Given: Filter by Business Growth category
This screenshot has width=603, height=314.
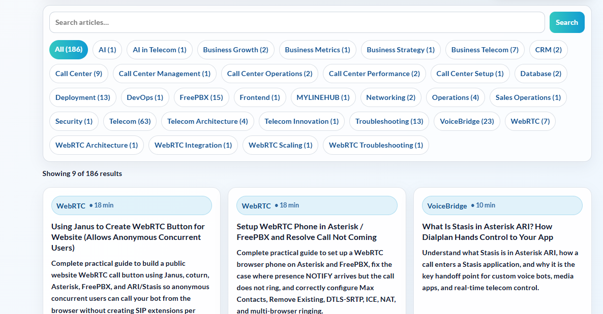Looking at the screenshot, I should [235, 50].
